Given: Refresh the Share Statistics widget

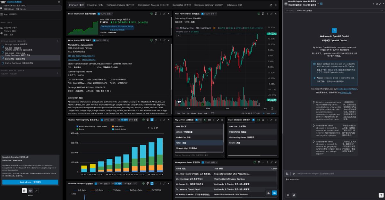Looking at the screenshot, I should (x=259, y=120).
